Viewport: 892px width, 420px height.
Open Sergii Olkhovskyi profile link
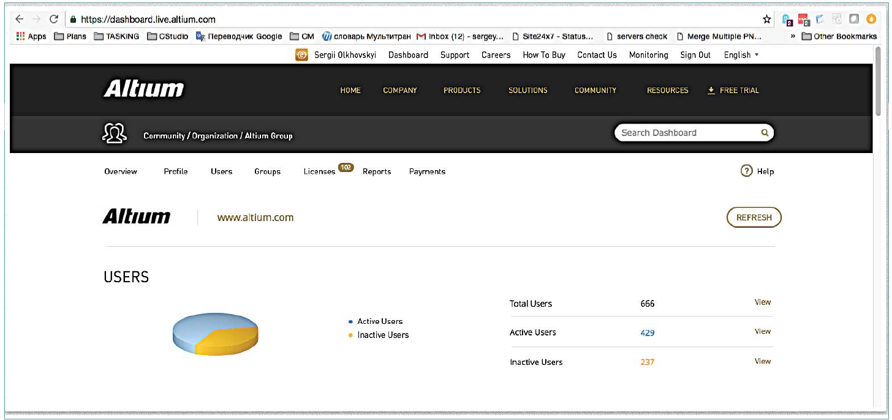[346, 55]
